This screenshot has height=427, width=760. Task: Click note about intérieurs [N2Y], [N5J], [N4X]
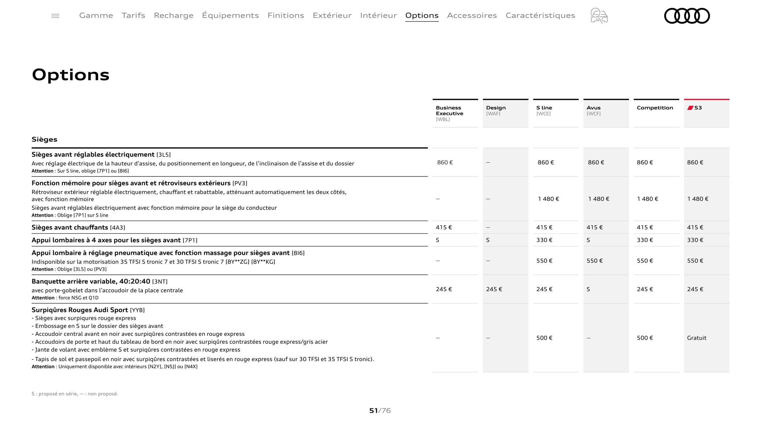point(114,367)
